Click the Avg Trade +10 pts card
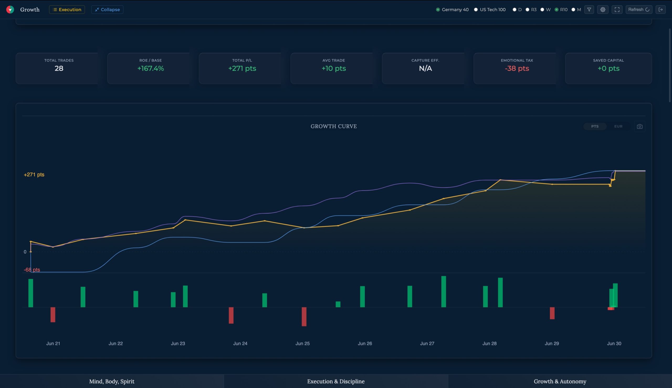This screenshot has height=388, width=672. tap(332, 68)
